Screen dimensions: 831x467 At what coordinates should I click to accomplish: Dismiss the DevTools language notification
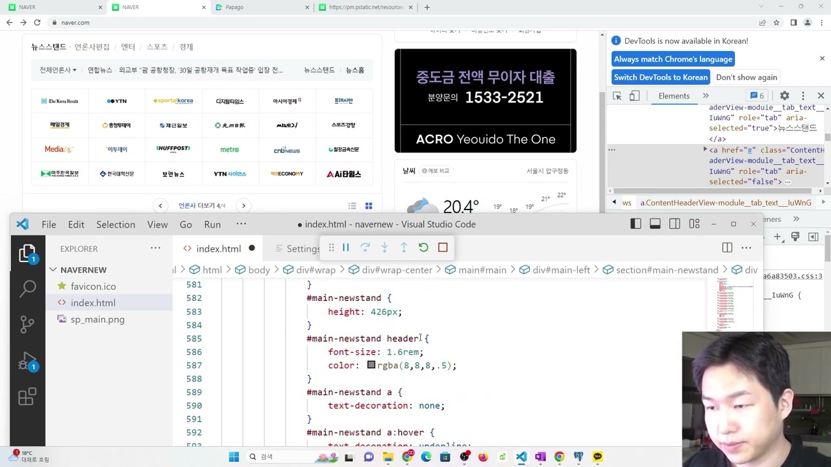[x=822, y=58]
